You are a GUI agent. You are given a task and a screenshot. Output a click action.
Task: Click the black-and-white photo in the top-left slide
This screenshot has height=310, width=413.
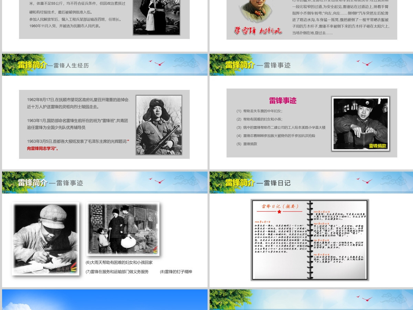coord(156,17)
